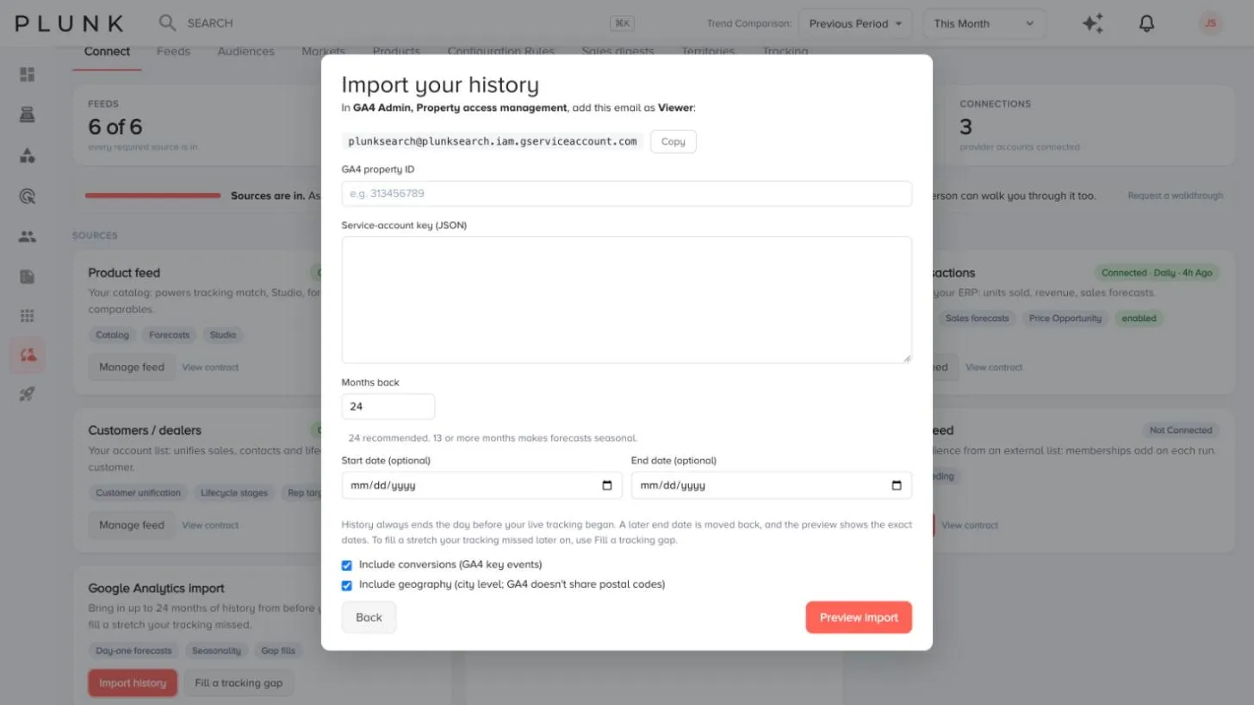The width and height of the screenshot is (1254, 705).
Task: Open the Previous Period trend dropdown
Action: [x=855, y=23]
